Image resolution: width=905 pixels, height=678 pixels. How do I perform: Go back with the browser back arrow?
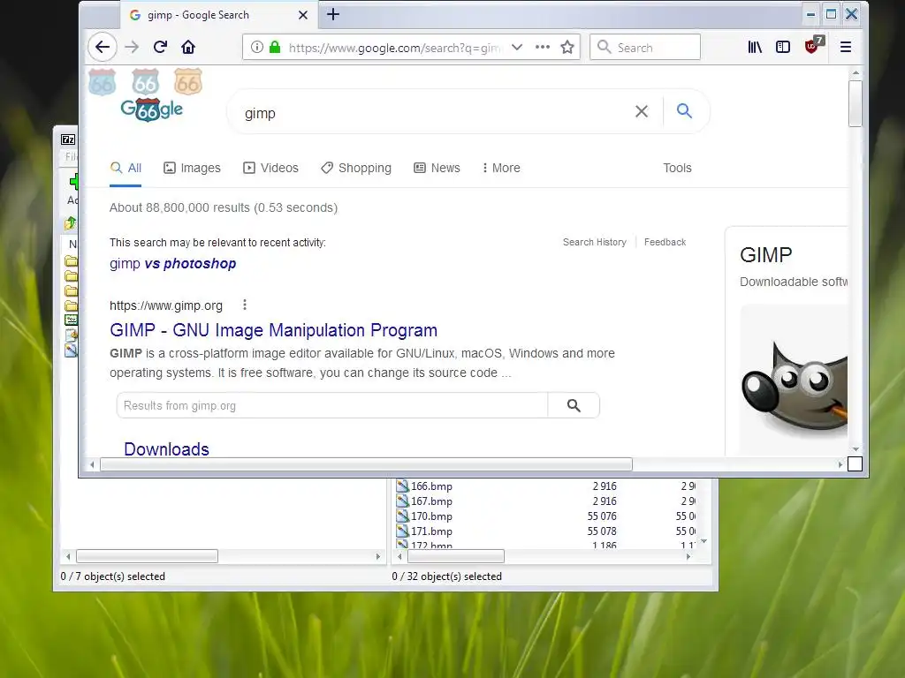click(103, 48)
